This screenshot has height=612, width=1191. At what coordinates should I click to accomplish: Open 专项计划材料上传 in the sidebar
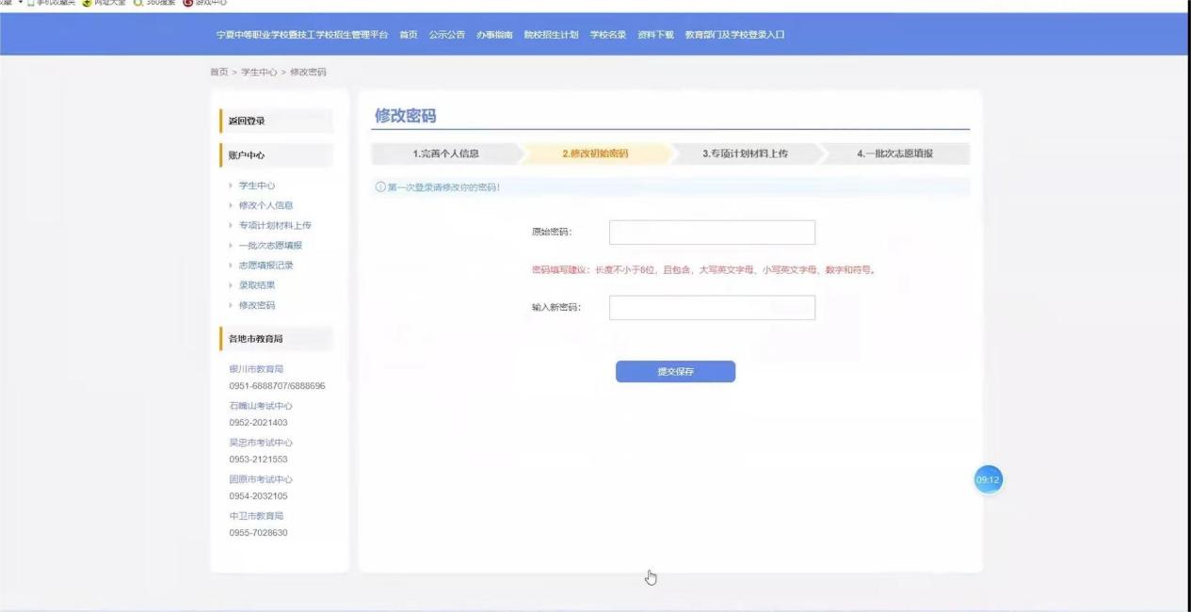coord(275,225)
